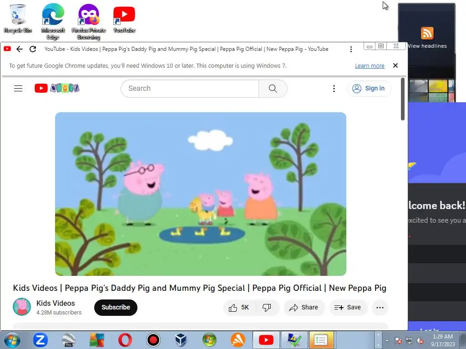
Task: Reload the YouTube page
Action: click(33, 49)
